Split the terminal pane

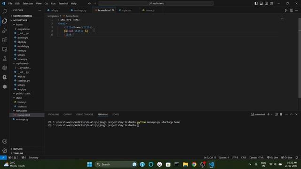(276, 114)
